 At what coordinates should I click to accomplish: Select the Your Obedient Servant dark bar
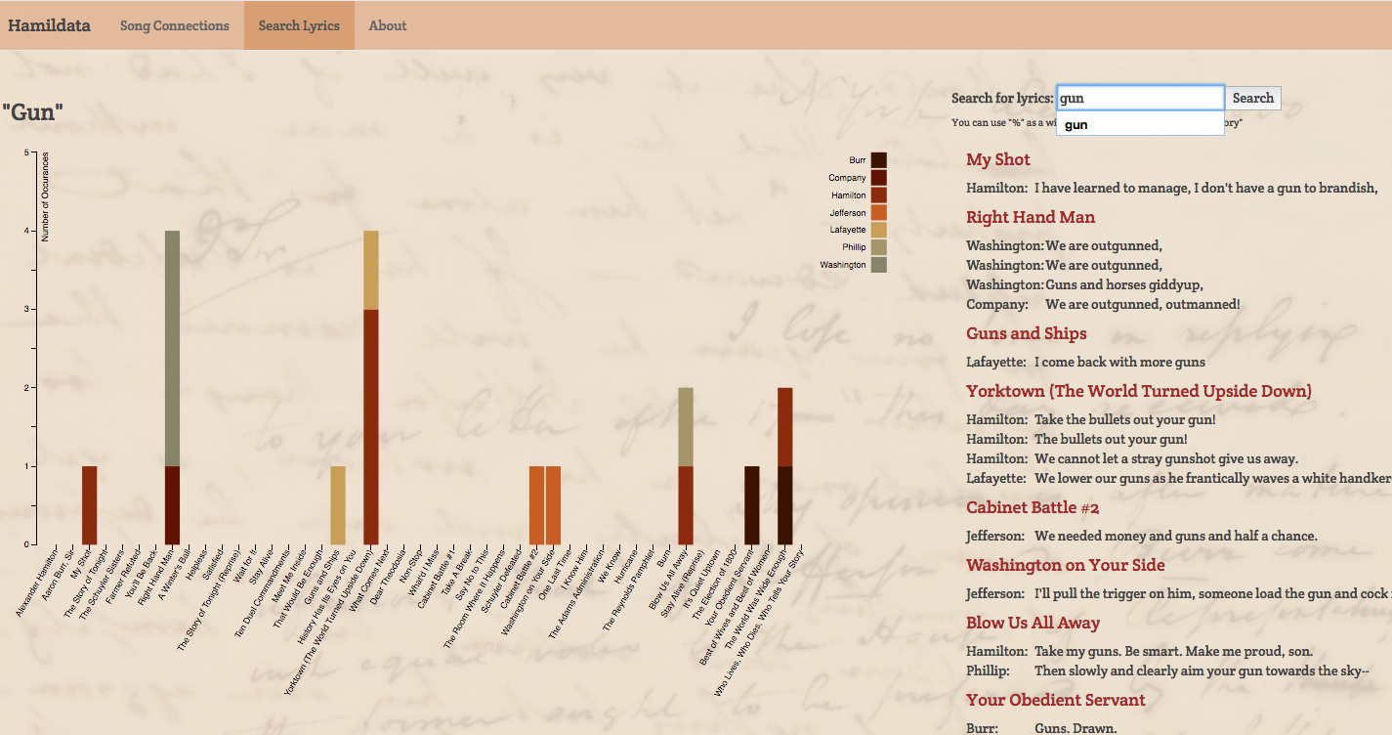point(752,505)
